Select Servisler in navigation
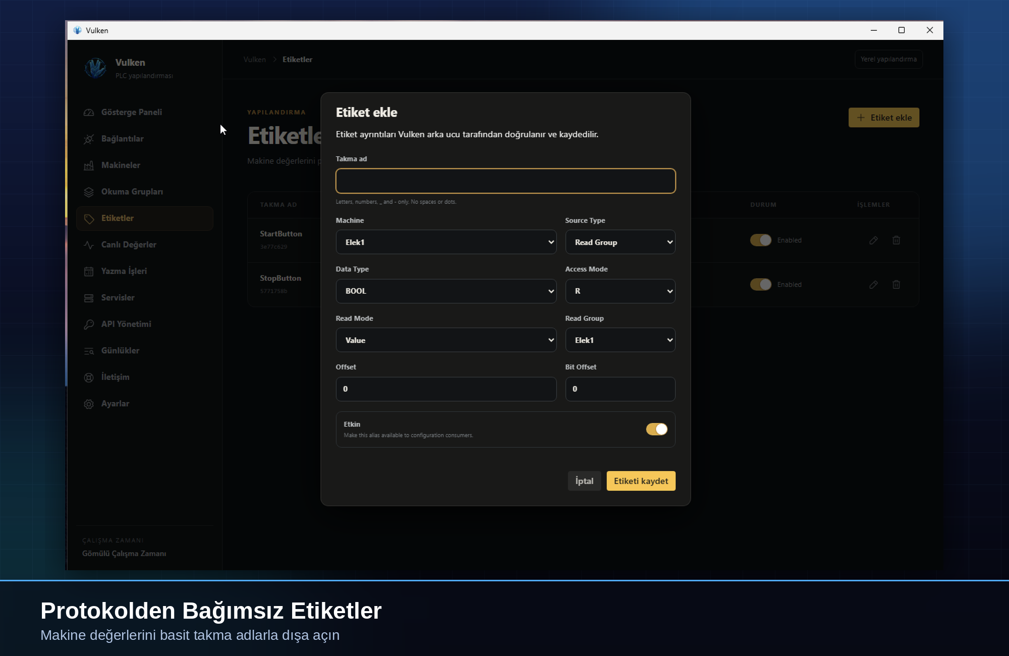 click(145, 298)
